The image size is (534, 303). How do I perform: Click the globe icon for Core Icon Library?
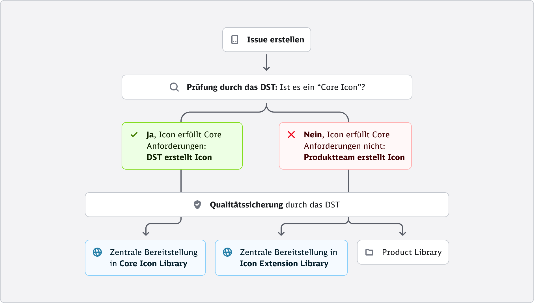point(97,252)
